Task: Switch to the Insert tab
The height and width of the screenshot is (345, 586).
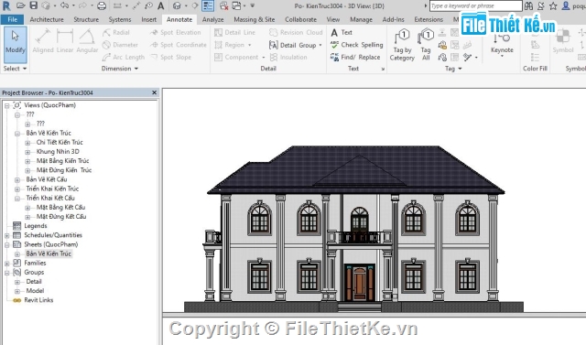Action: tap(148, 19)
